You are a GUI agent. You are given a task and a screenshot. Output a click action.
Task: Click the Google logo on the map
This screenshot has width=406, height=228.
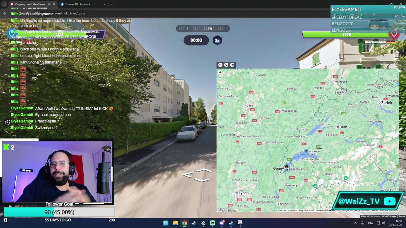[x=224, y=209]
